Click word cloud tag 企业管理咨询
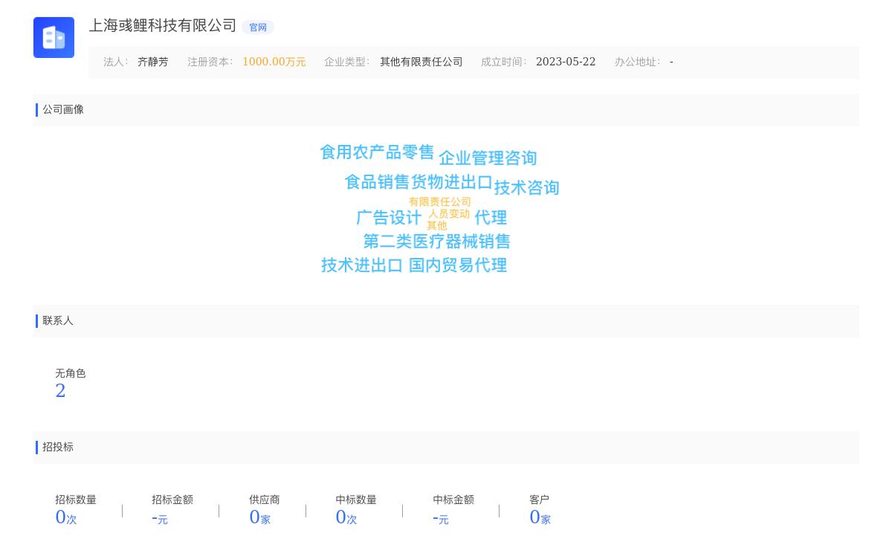This screenshot has height=559, width=892. pos(488,158)
